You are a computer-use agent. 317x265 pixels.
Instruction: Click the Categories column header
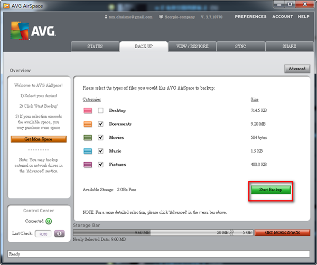[91, 99]
